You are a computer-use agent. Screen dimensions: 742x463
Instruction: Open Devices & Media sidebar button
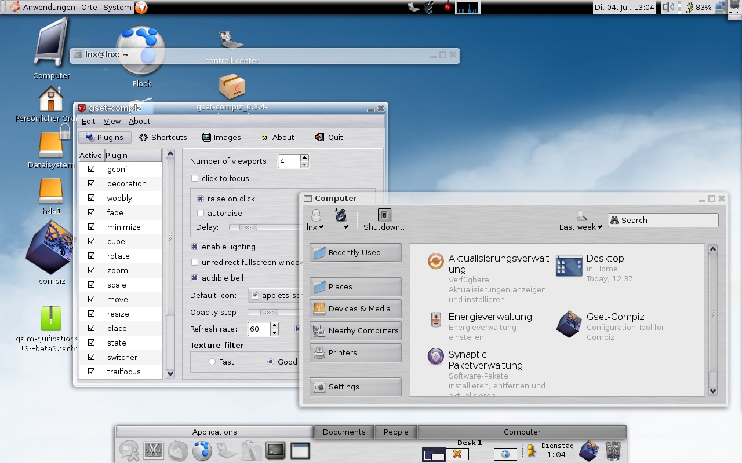(x=355, y=308)
